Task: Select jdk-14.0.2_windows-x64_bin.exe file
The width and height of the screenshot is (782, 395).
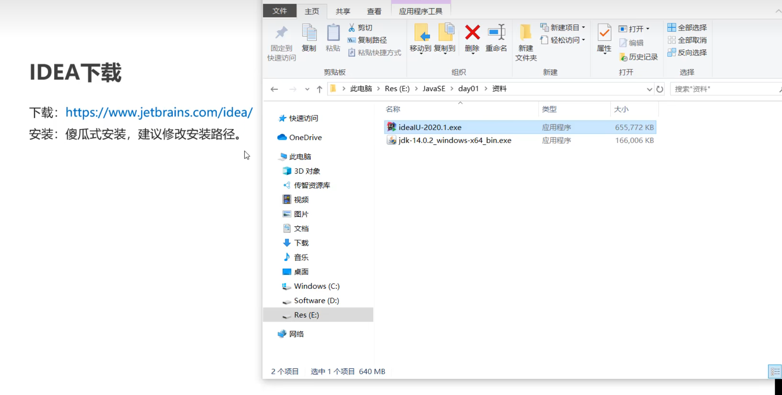Action: [455, 141]
